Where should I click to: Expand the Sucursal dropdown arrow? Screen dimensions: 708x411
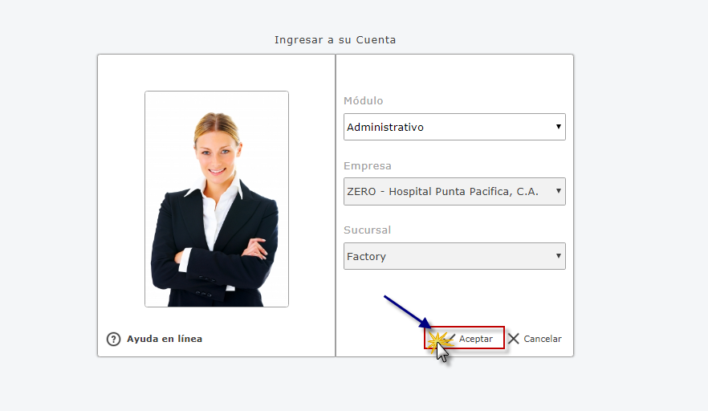tap(559, 256)
